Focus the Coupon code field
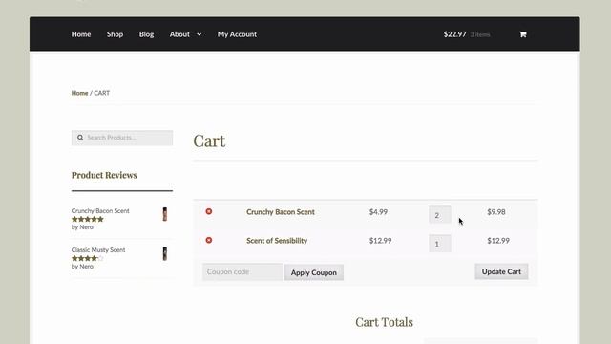Viewport: 611px width, 344px height. pos(242,271)
